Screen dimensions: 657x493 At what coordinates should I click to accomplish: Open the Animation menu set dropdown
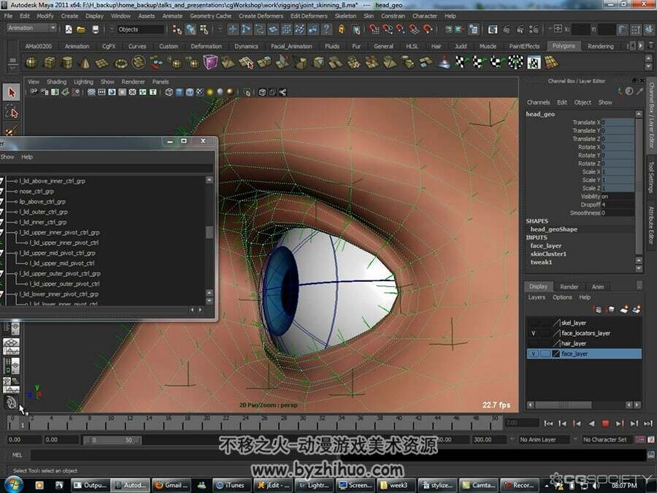tap(32, 28)
